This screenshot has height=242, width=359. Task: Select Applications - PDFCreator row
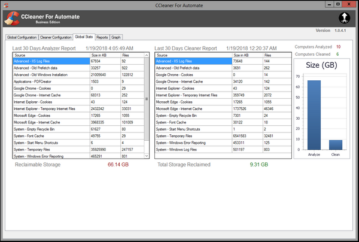78,81
